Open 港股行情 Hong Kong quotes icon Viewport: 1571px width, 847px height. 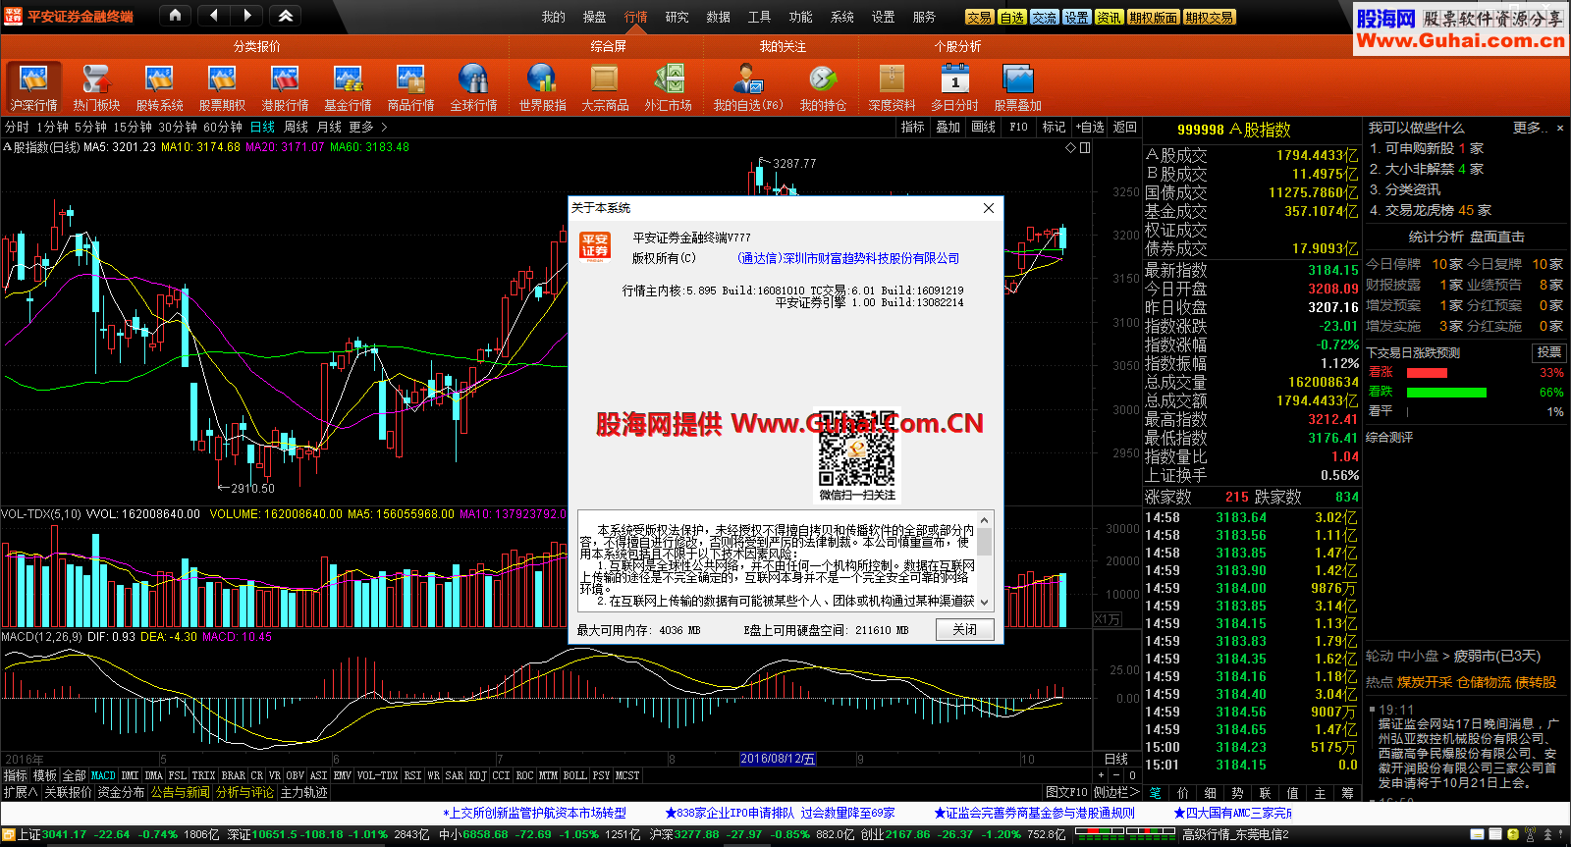[x=285, y=87]
